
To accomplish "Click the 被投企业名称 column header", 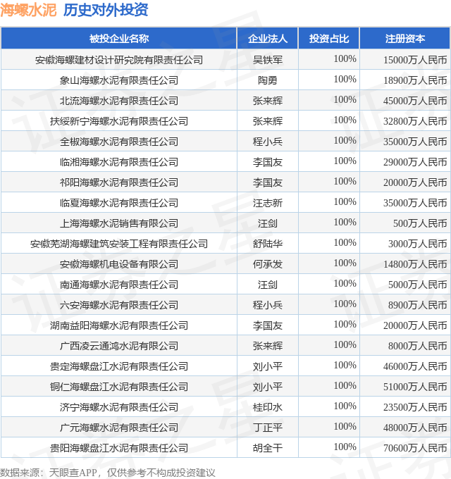I will [119, 39].
